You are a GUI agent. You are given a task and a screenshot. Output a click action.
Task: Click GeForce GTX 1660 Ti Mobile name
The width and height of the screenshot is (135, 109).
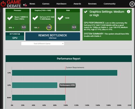pyautogui.click(x=47, y=18)
